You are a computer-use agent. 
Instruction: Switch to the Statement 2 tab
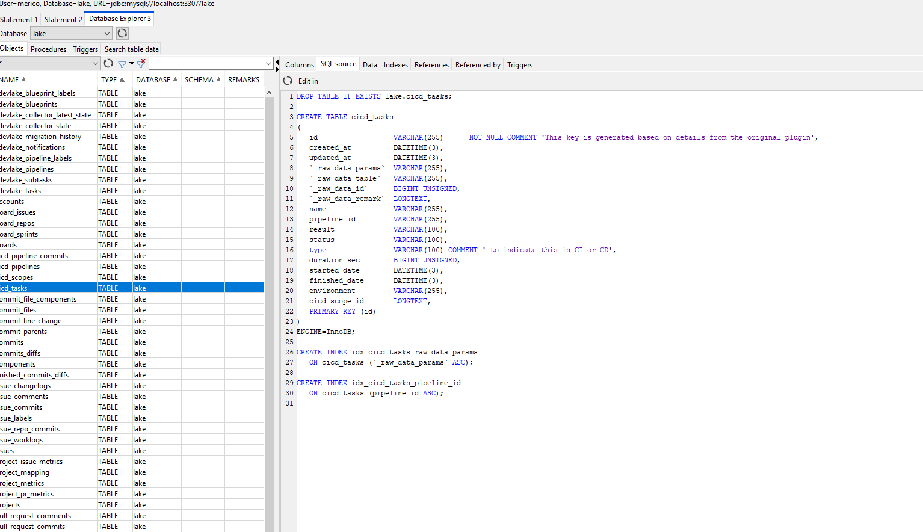63,19
